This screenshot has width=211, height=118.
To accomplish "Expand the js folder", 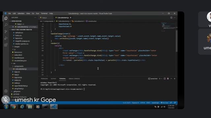I will pos(15,49).
